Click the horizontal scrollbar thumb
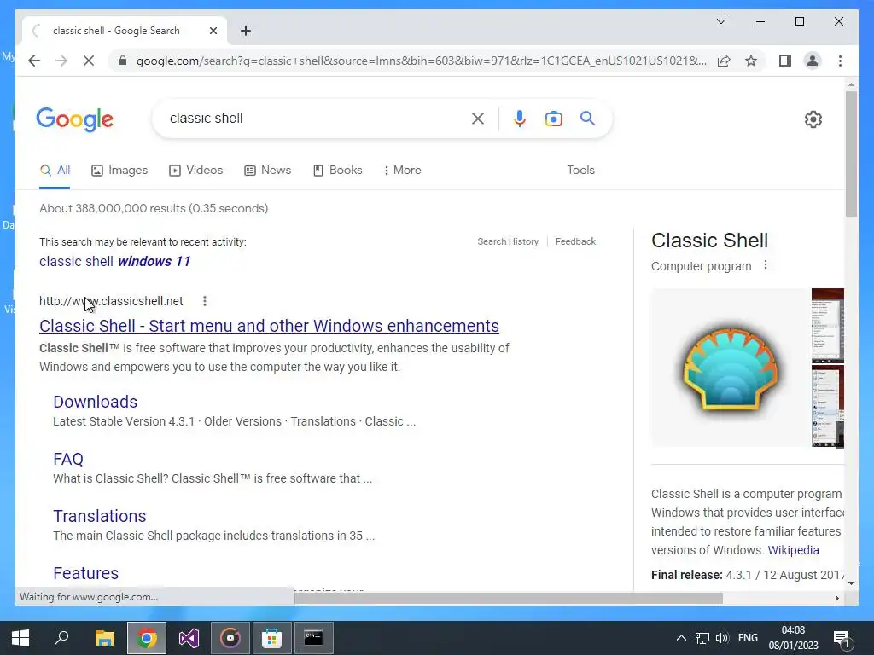The height and width of the screenshot is (655, 874). pos(509,598)
